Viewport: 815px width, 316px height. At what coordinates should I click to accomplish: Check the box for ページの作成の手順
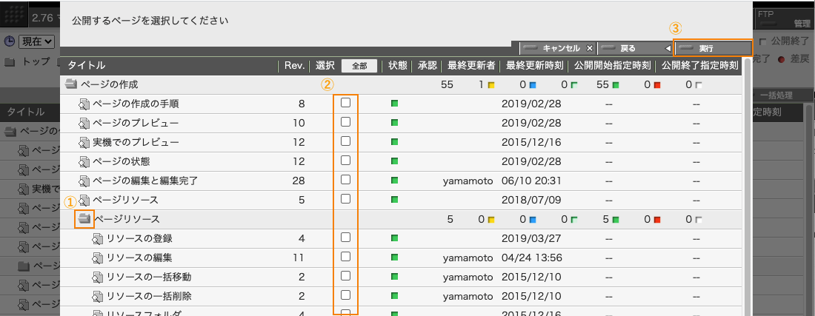[x=345, y=103]
